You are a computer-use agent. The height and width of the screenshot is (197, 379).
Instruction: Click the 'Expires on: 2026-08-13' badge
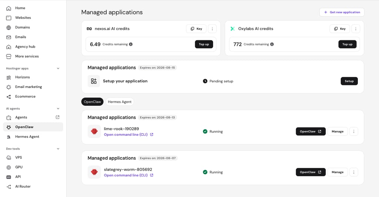(157, 117)
